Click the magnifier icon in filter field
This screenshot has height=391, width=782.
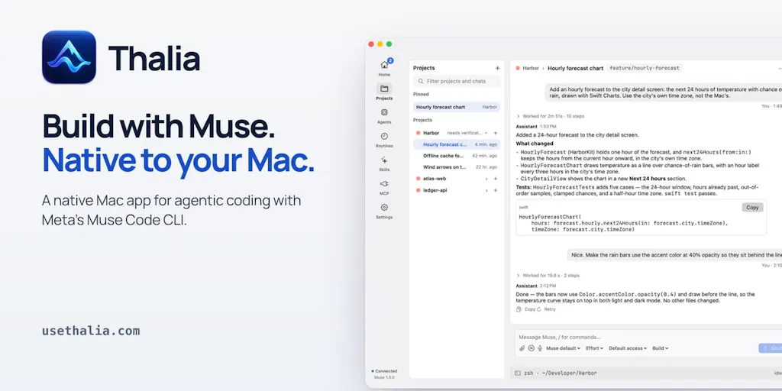point(421,81)
